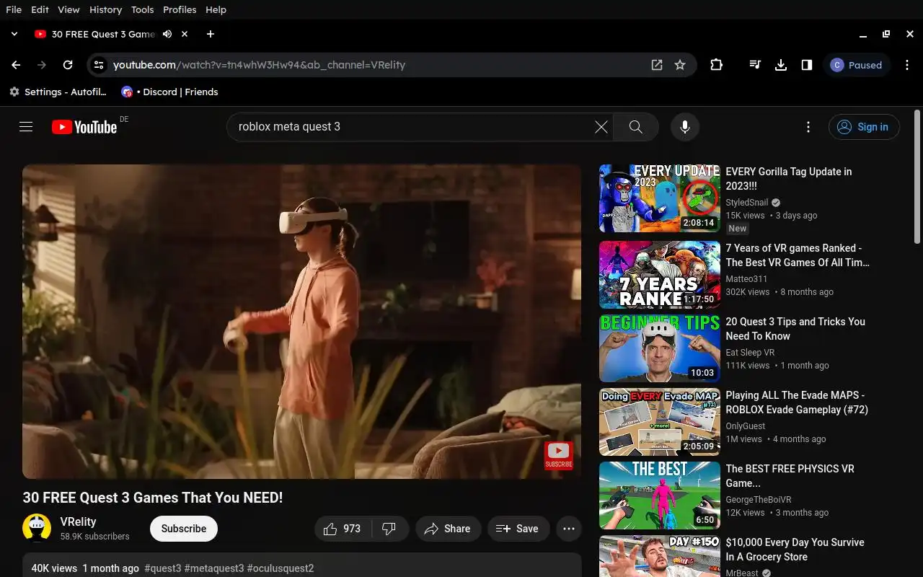Open the File menu
The height and width of the screenshot is (577, 923).
click(x=14, y=9)
